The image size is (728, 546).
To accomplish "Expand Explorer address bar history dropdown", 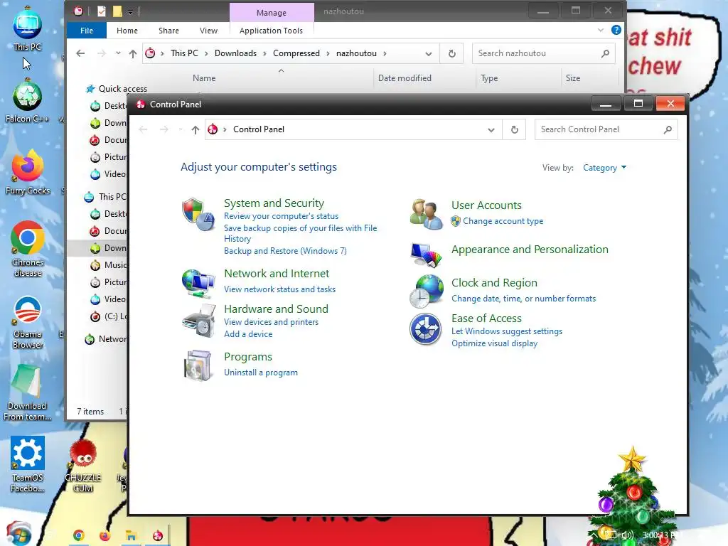I will 429,53.
